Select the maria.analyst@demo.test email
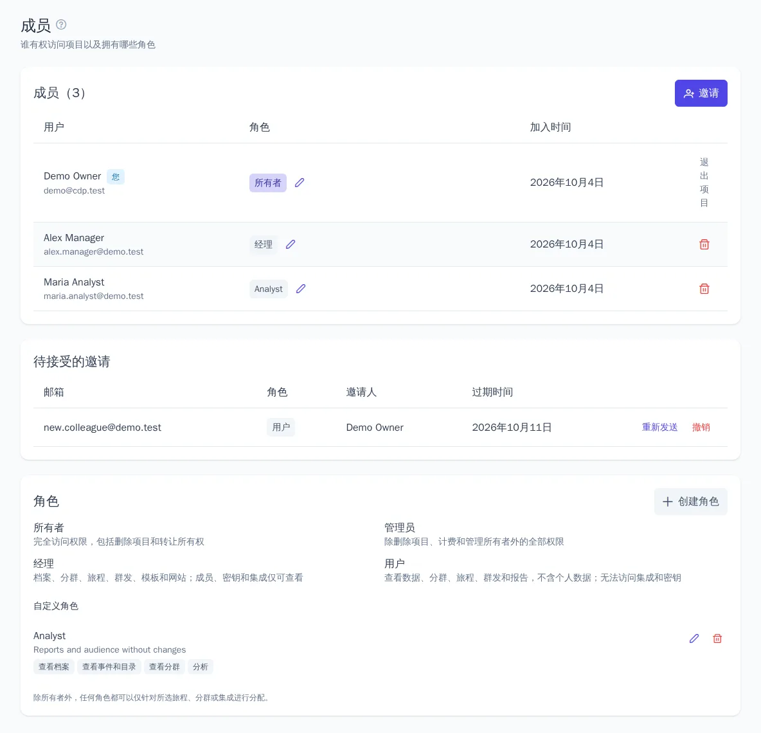761x733 pixels. pos(93,296)
